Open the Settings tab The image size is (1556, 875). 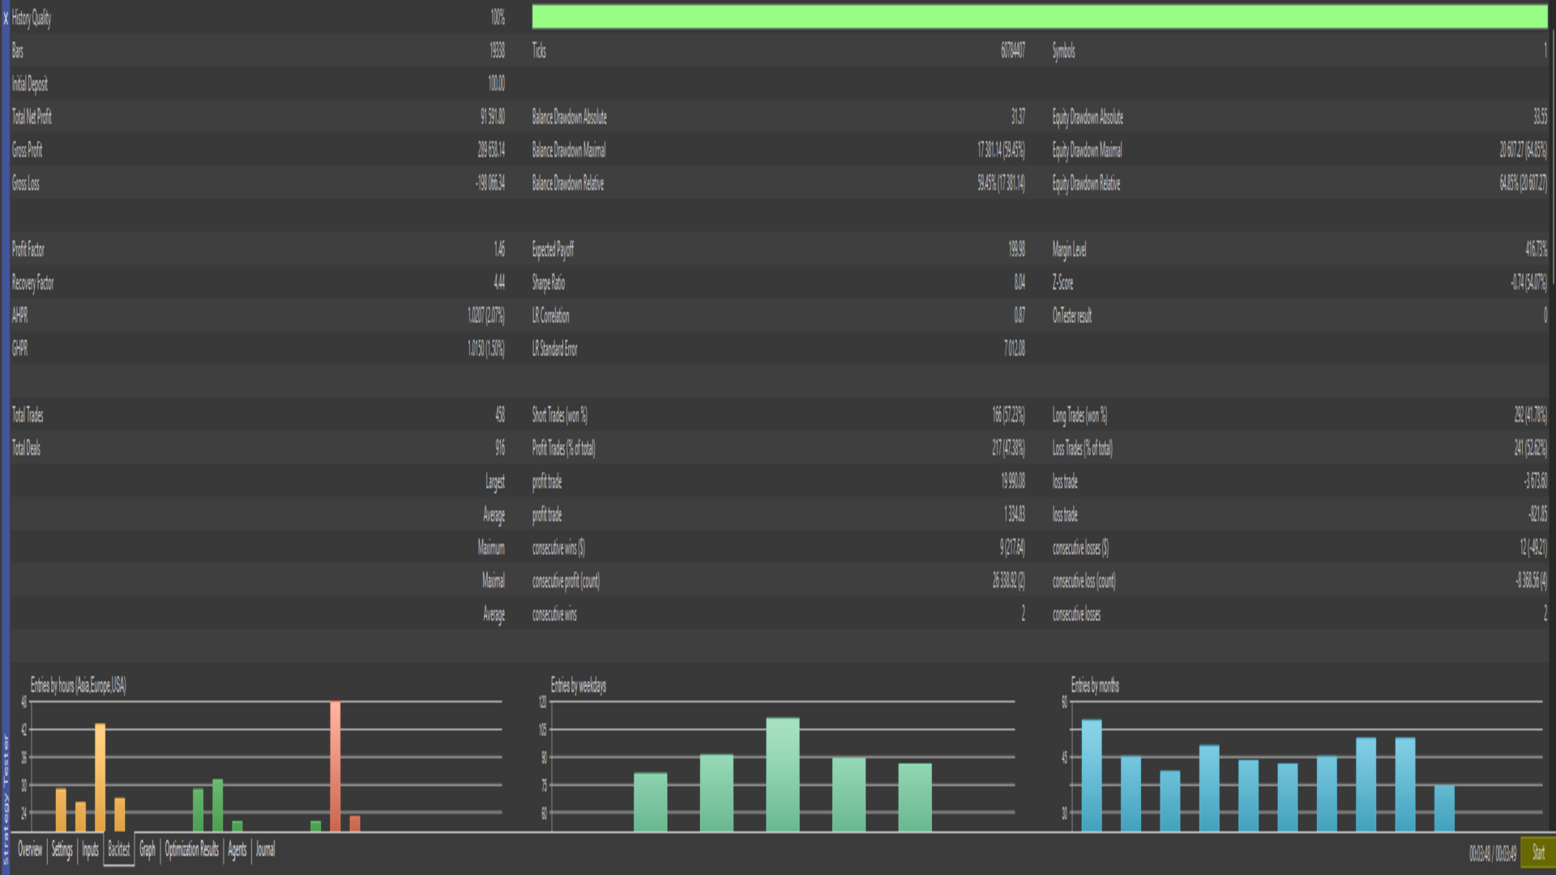62,850
